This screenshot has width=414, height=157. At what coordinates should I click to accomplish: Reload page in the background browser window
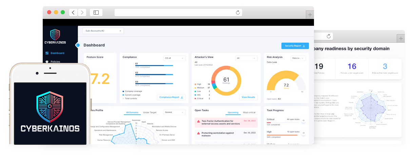[329, 36]
